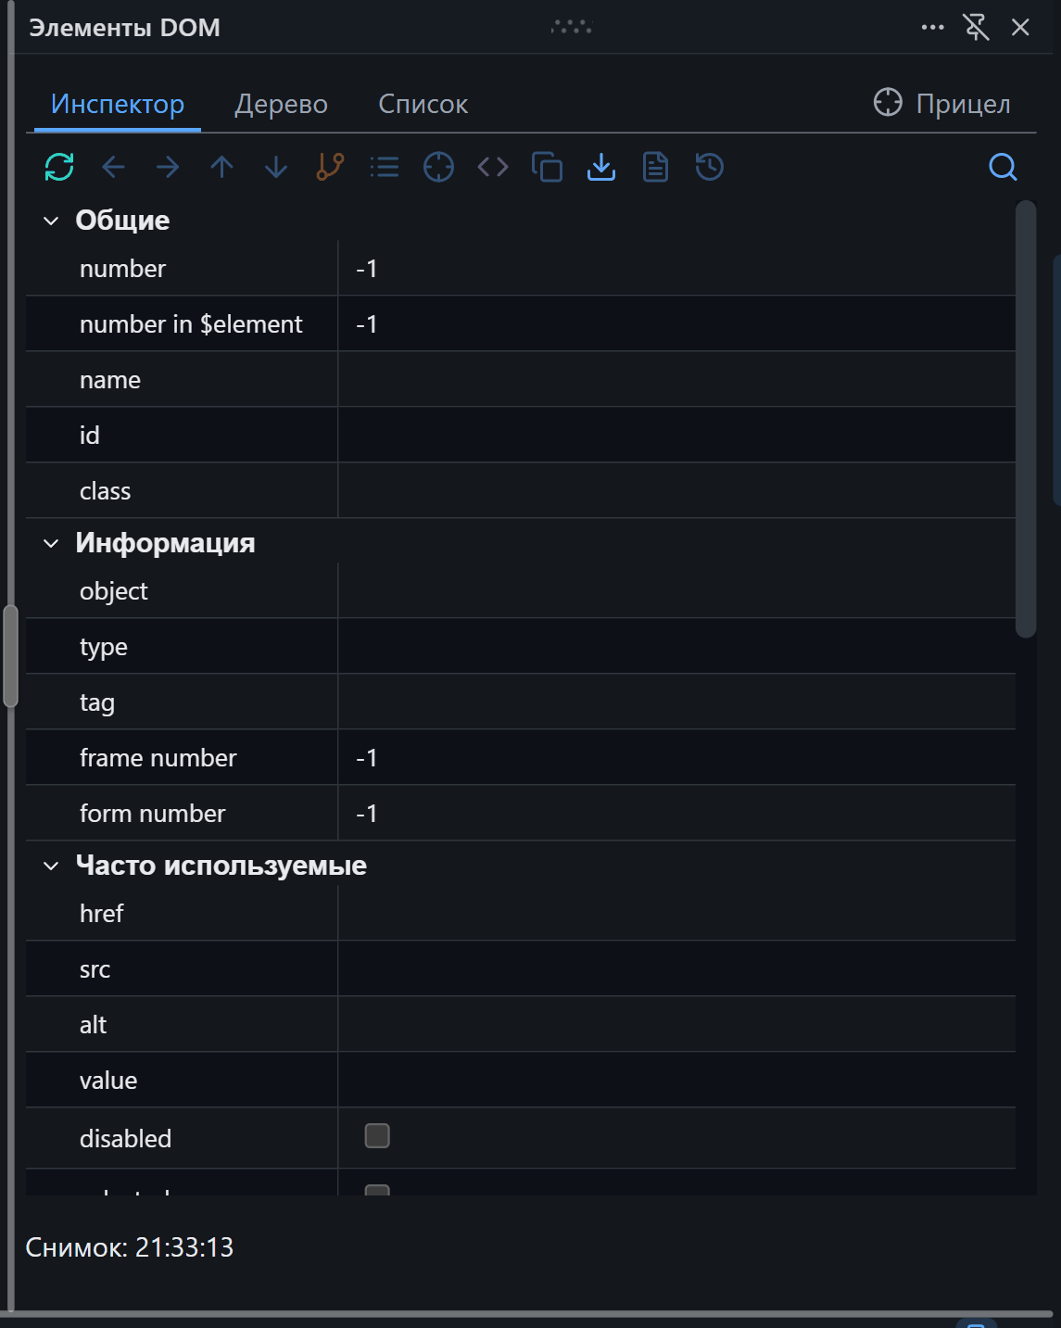The height and width of the screenshot is (1328, 1061).
Task: Go forward with the right arrow icon
Action: [x=168, y=167]
